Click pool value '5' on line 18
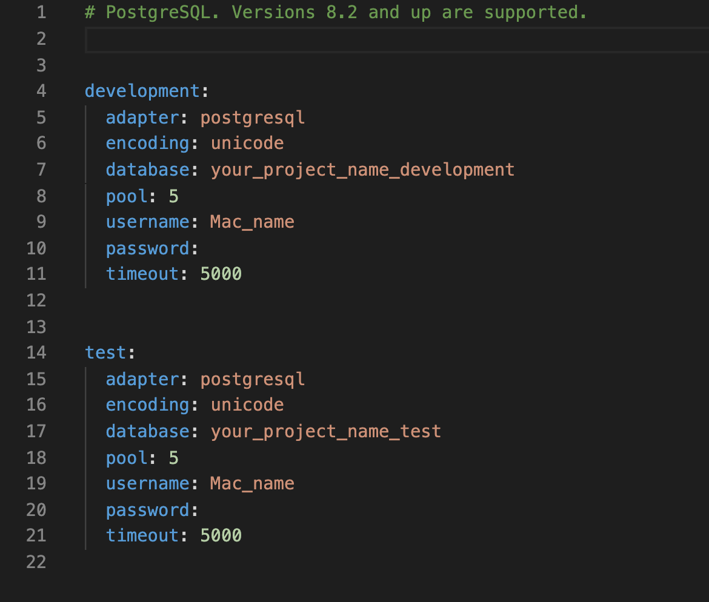 point(174,458)
